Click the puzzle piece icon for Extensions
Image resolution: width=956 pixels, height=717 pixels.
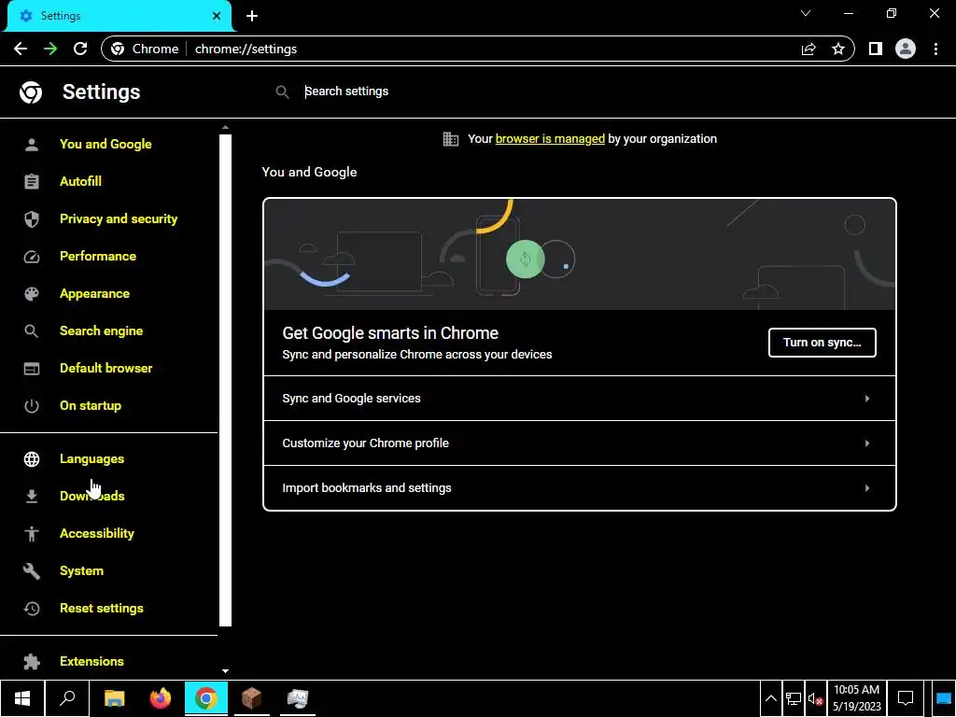click(x=32, y=662)
